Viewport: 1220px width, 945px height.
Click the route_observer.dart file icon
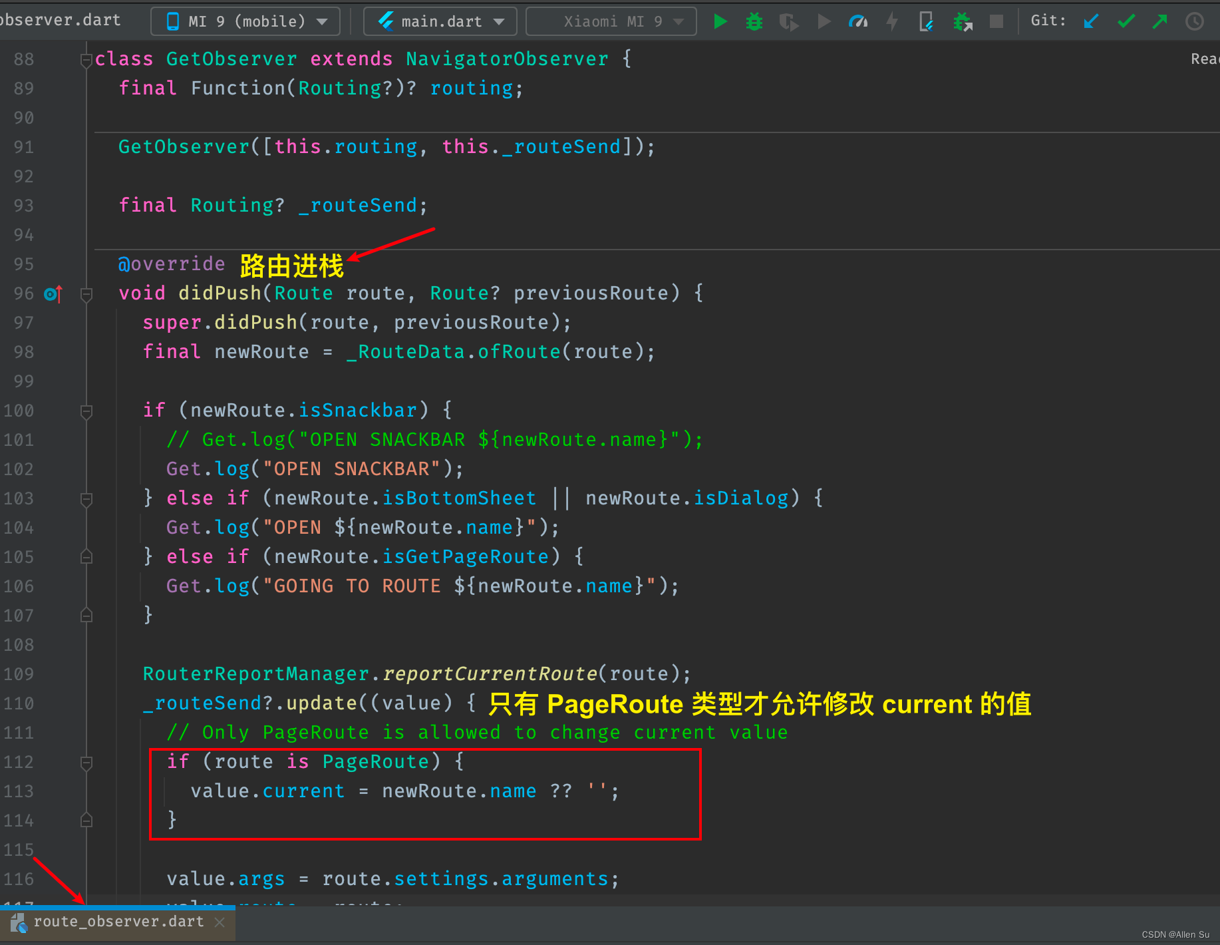tap(18, 922)
